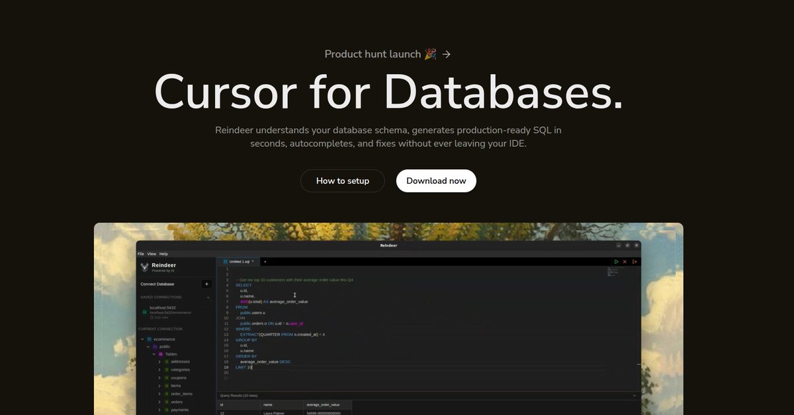Click the categories table icon

coord(166,369)
